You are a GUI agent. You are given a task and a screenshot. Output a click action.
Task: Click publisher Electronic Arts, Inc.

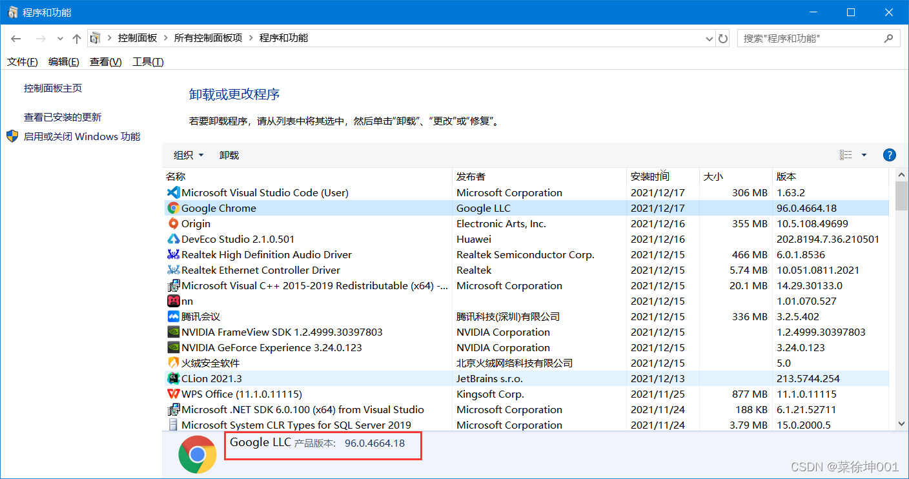[x=501, y=223]
